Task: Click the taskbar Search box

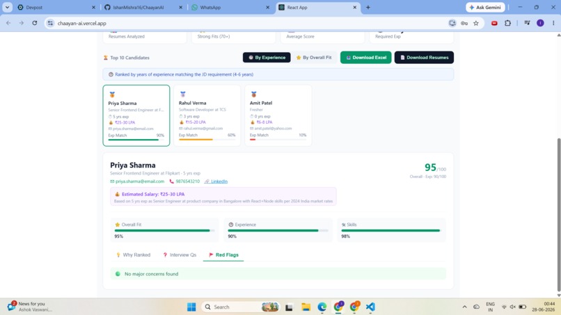Action: tap(241, 307)
